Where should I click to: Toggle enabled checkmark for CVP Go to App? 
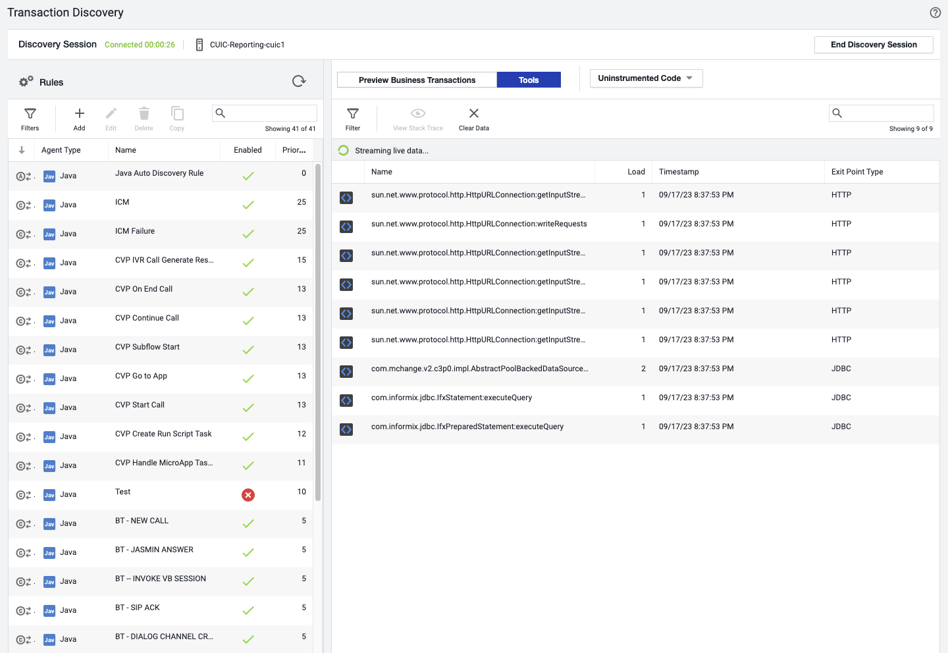point(248,379)
